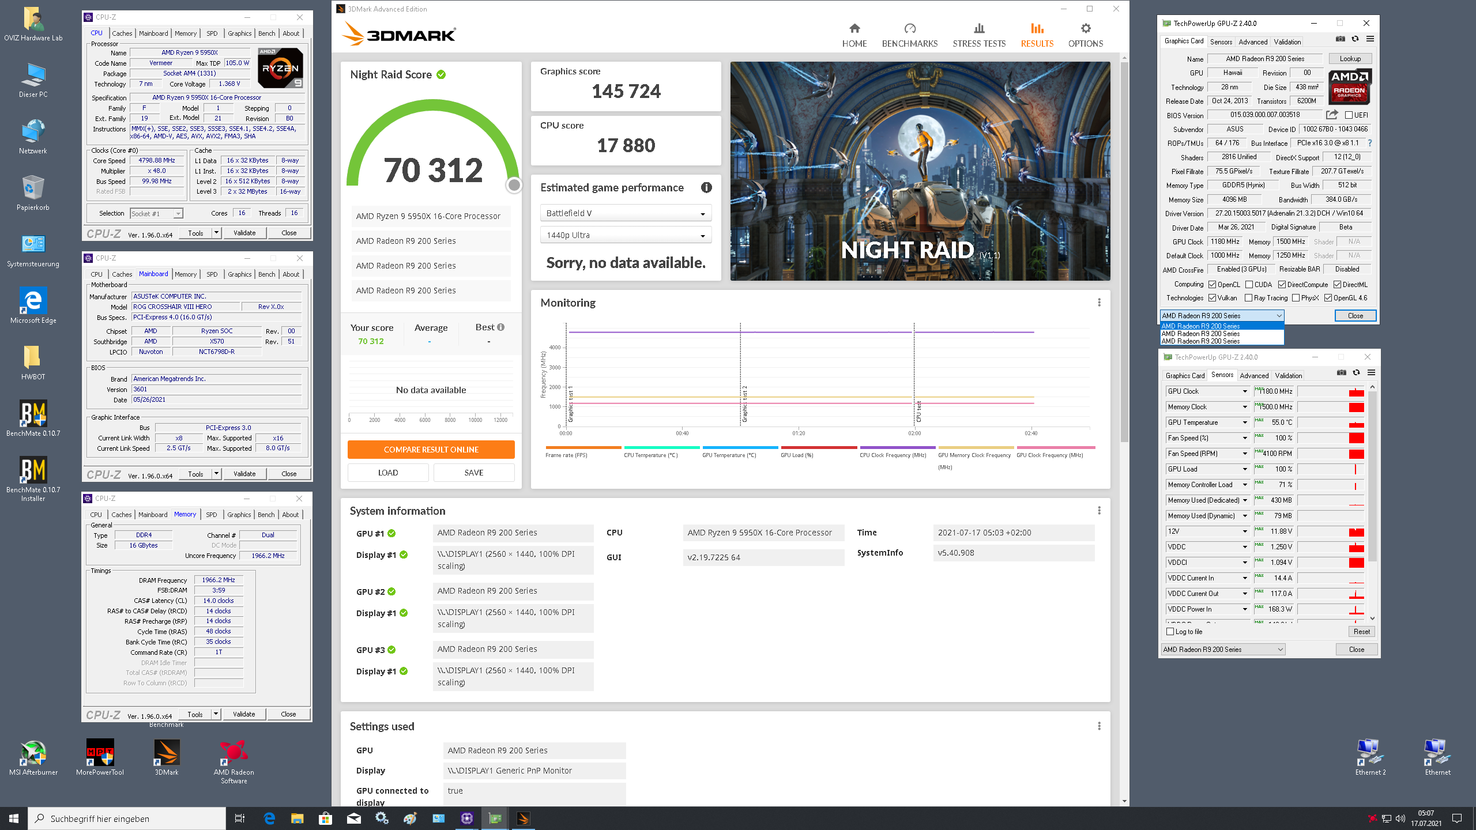Toggle DirectCompute checkbox in GPU-Z

coord(1282,285)
